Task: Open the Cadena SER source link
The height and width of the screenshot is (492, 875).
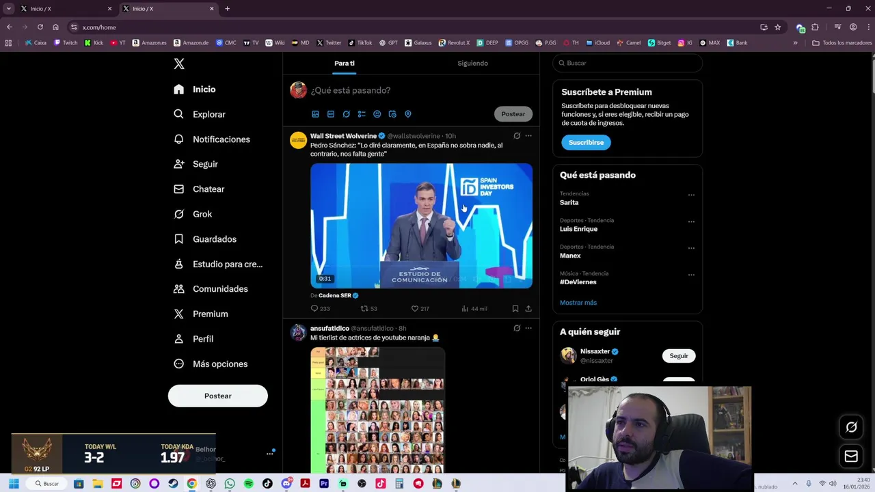Action: click(x=335, y=296)
